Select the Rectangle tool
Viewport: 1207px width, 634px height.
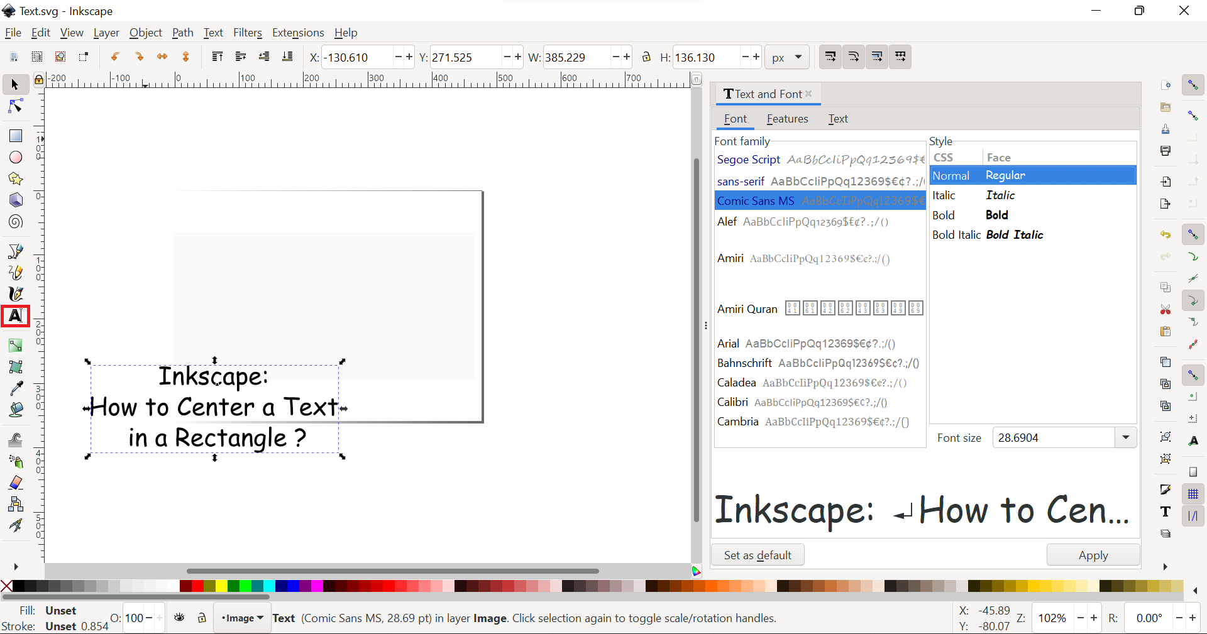click(15, 136)
